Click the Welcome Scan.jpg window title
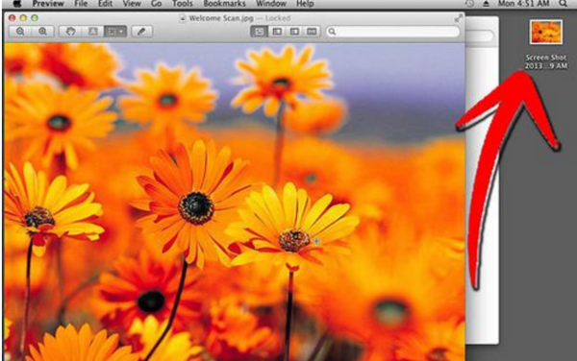Viewport: 577px width, 361px height. (x=221, y=18)
